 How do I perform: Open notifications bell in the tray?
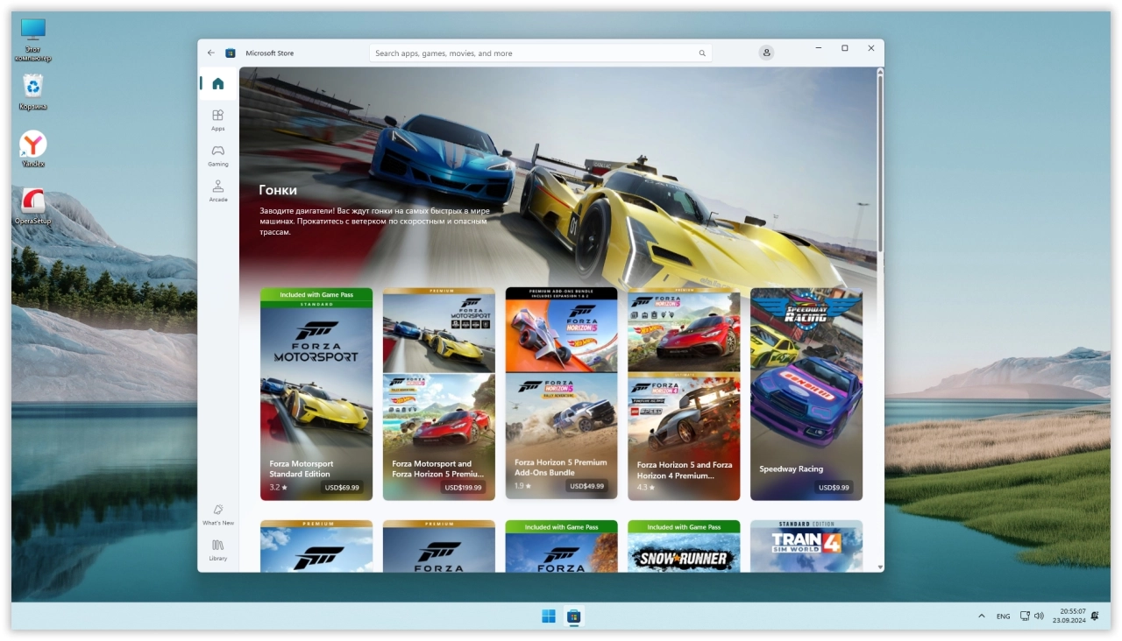coord(1095,616)
